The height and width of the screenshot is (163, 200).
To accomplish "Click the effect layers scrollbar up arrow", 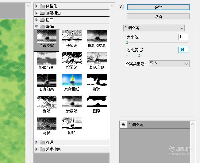I will click(192, 124).
